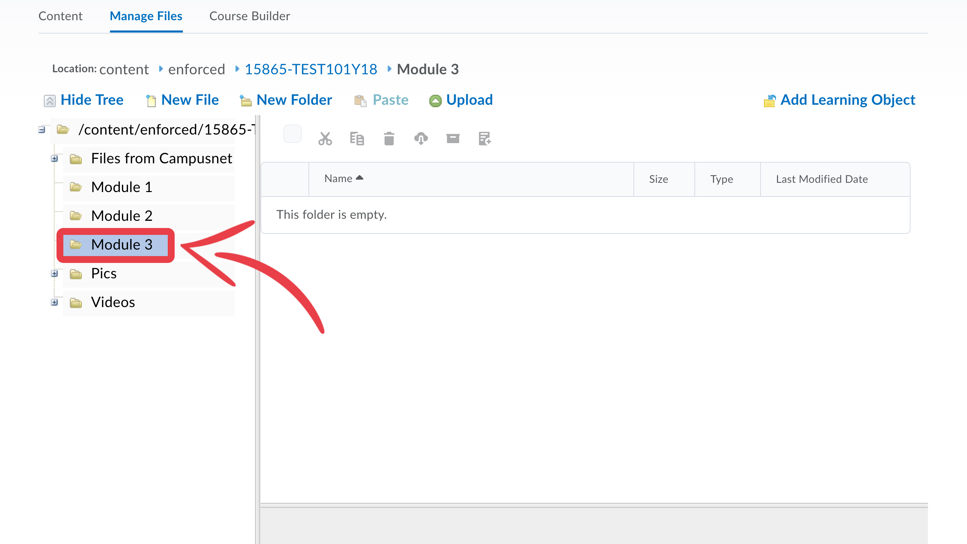Expand the Videos folder node
967x544 pixels.
pos(54,303)
